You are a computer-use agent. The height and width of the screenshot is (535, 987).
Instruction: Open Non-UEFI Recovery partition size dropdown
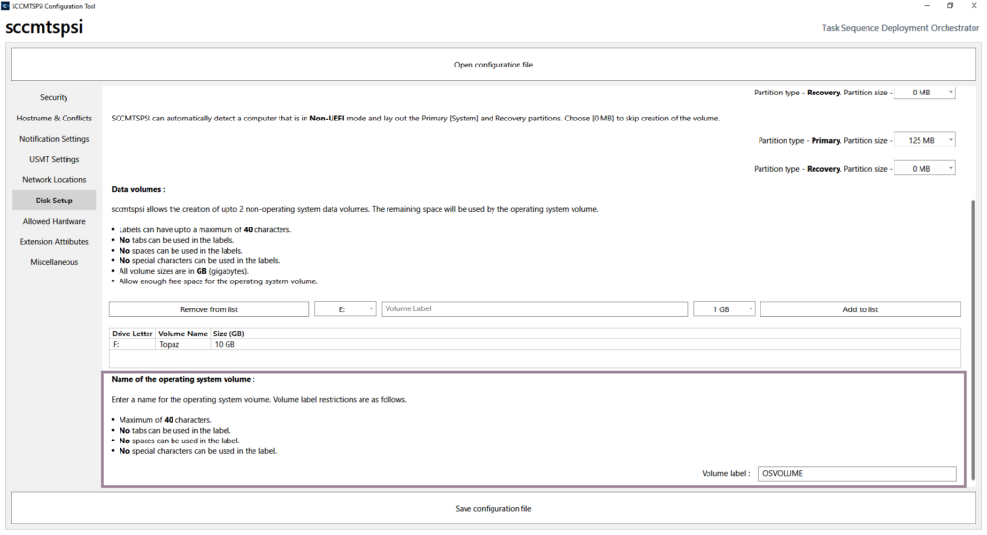point(924,169)
